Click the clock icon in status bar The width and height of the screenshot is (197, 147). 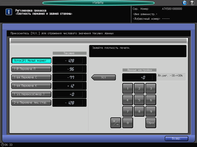[x=2, y=145]
